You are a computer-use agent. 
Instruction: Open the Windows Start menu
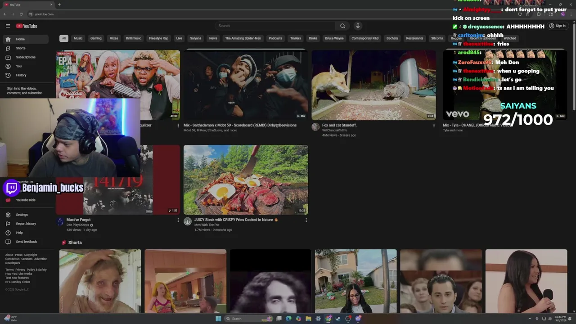tap(218, 319)
